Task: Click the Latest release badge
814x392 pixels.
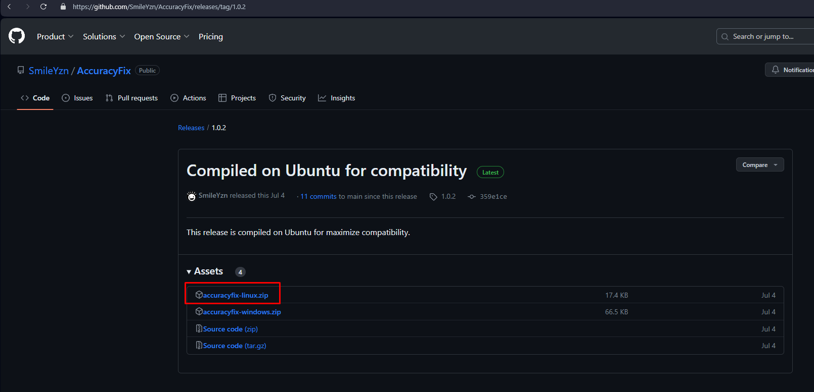Action: tap(490, 172)
